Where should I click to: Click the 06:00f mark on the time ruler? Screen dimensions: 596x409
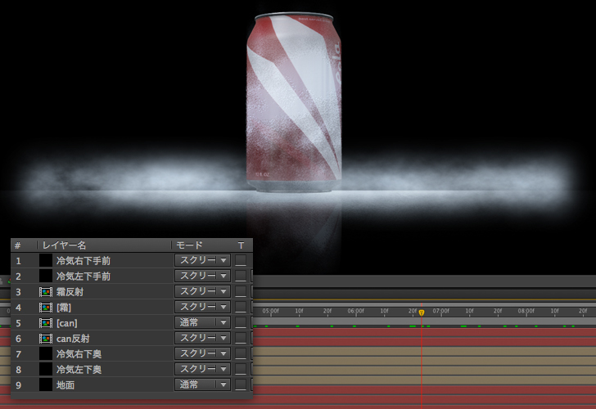tap(354, 312)
